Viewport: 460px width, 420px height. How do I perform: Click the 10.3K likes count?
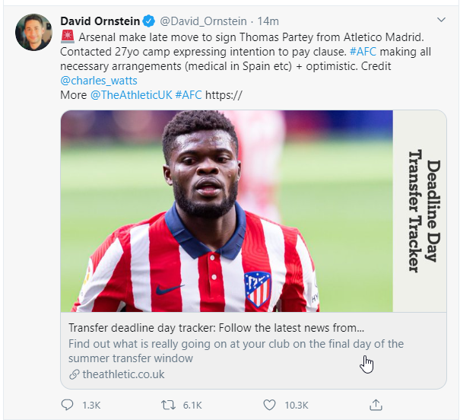297,406
